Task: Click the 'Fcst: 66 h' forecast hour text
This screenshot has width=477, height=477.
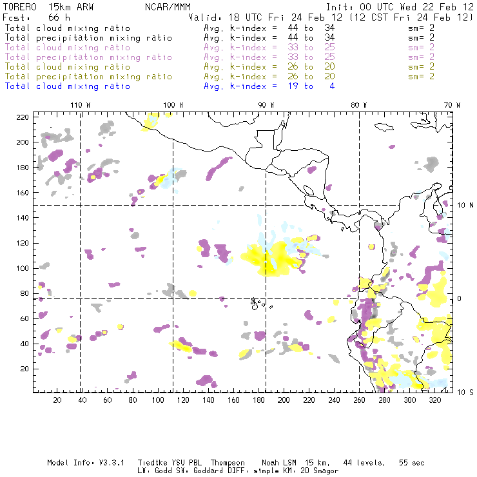Action: coord(37,17)
